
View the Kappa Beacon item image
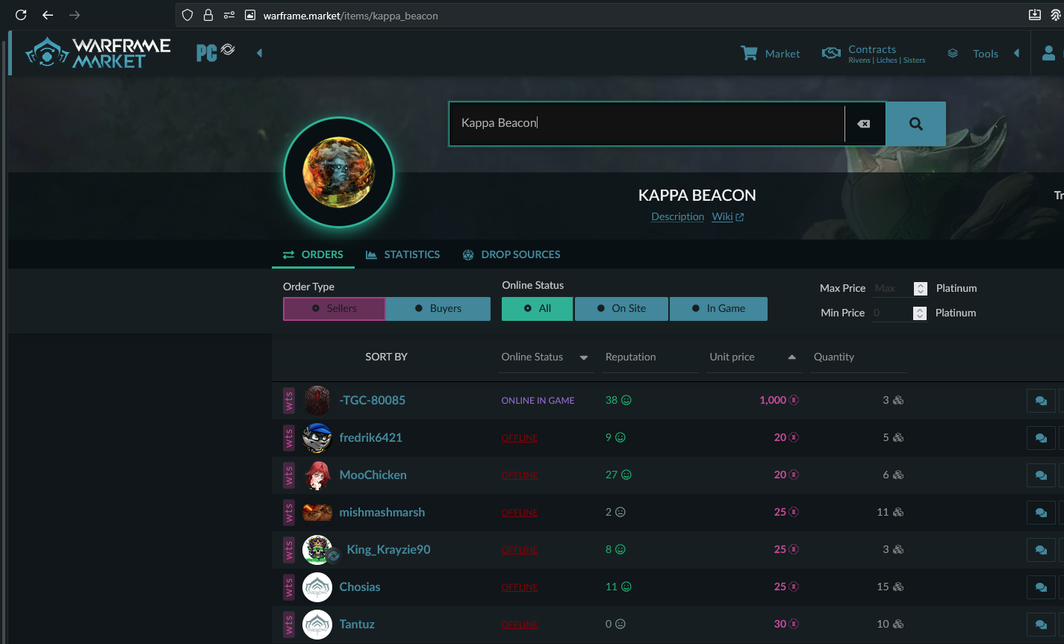(x=339, y=172)
